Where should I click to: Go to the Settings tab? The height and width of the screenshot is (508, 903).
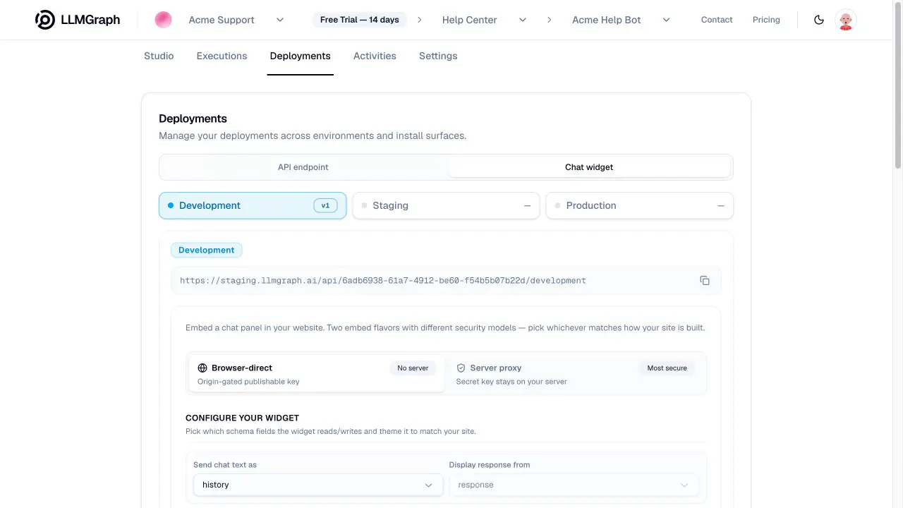click(x=438, y=56)
